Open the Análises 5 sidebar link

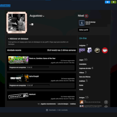click(x=83, y=81)
